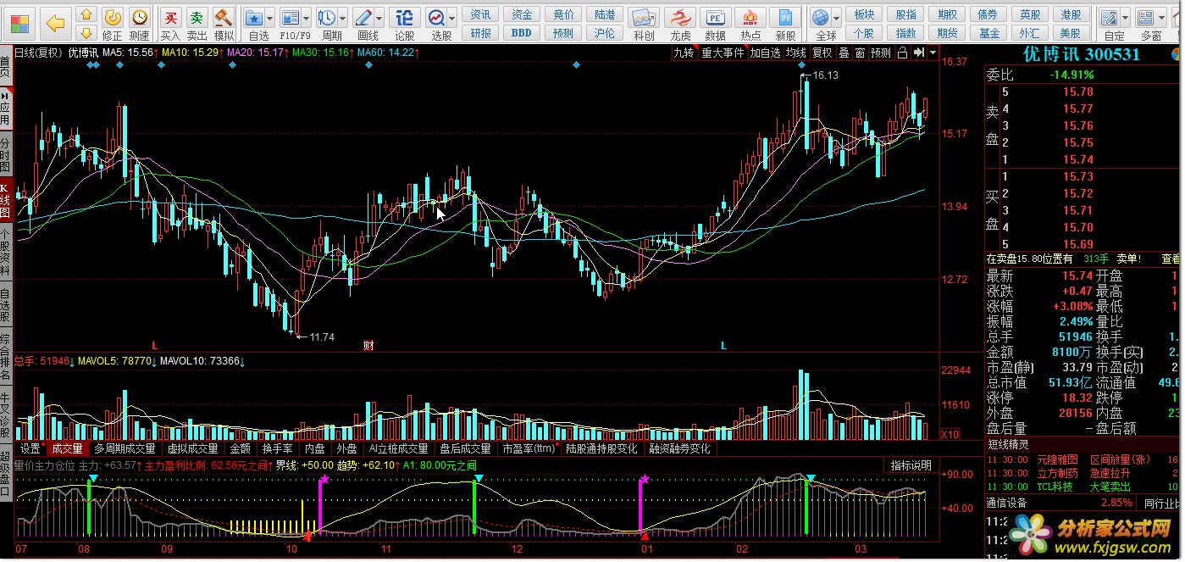Image resolution: width=1185 pixels, height=562 pixels.
Task: Click the 资讯 button
Action: click(x=481, y=14)
